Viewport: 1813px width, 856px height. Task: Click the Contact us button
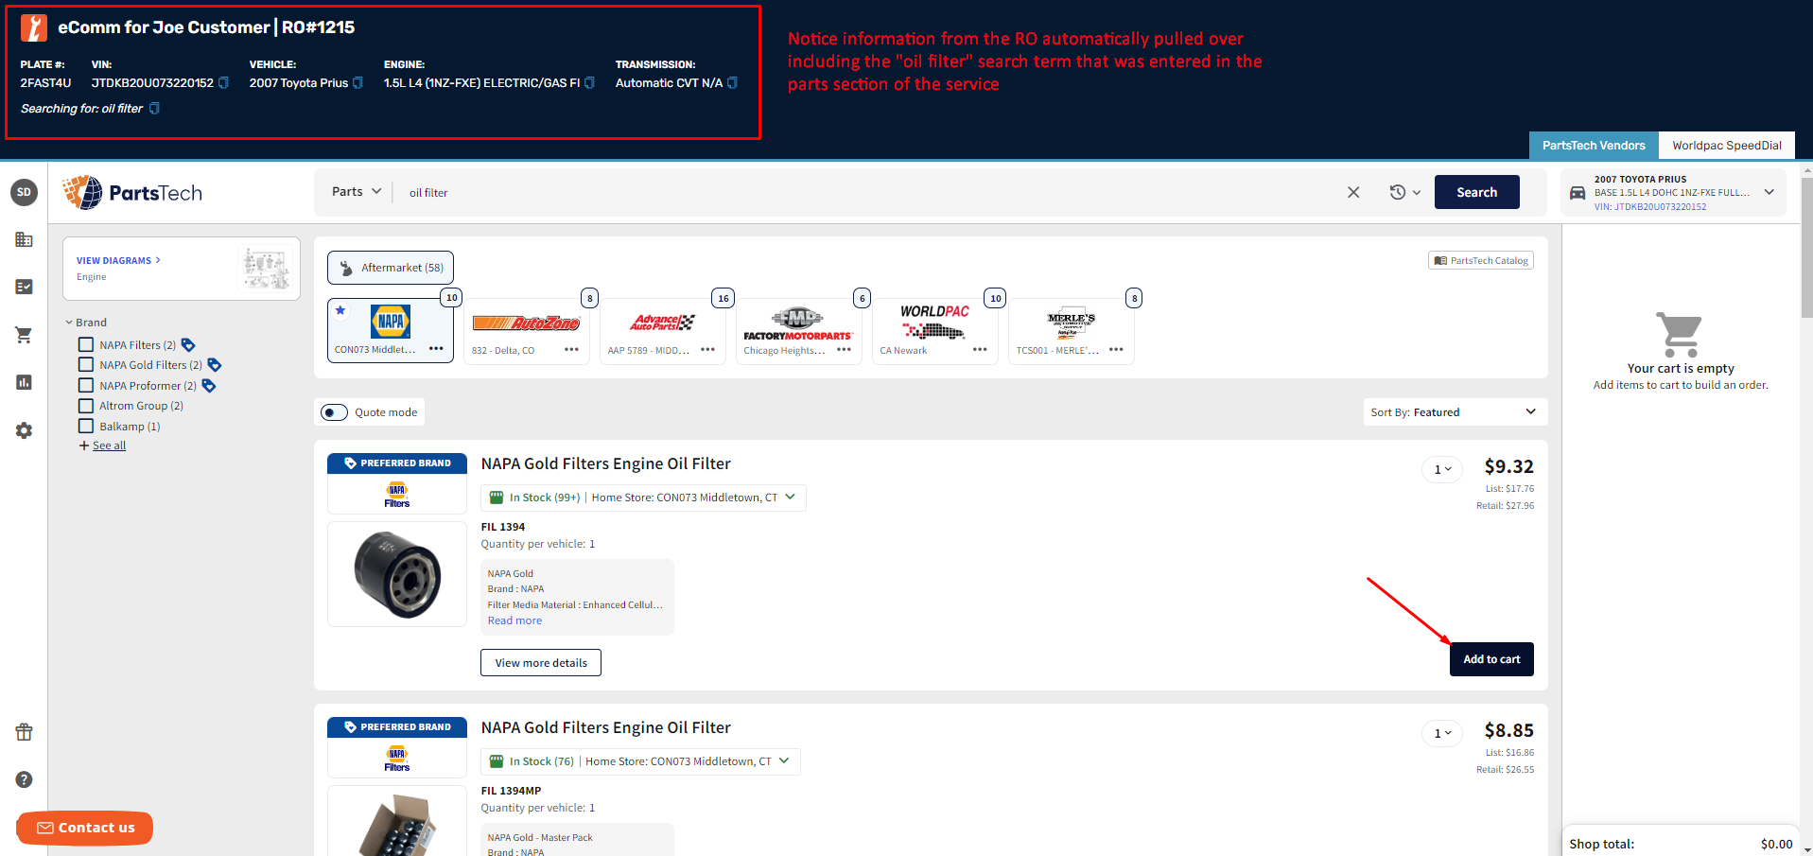[85, 828]
